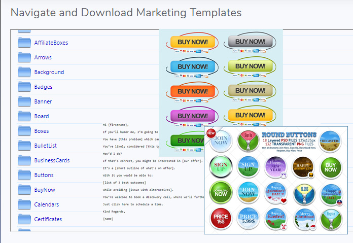Screen dimensions: 353x243
Task: Click the folder icon beside Badges
Action: [24, 87]
